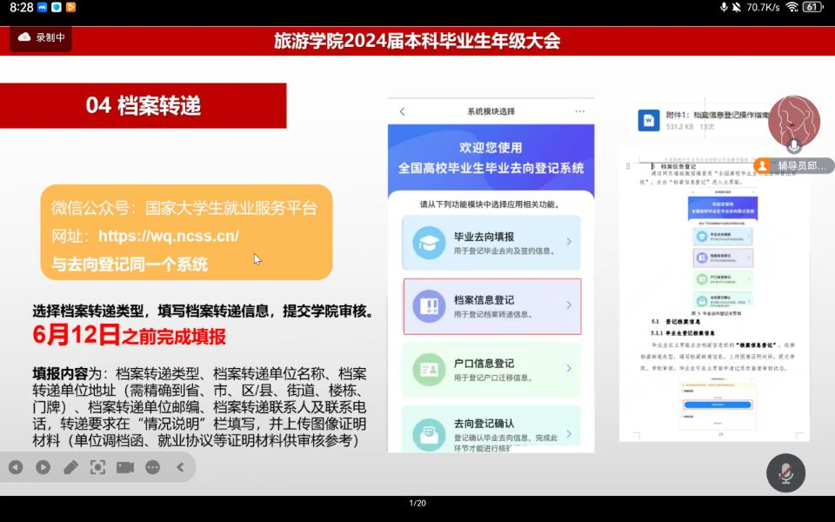Click the https://wq.ncss.cn/ link
Screen dimensions: 835x522
pyautogui.click(x=168, y=236)
